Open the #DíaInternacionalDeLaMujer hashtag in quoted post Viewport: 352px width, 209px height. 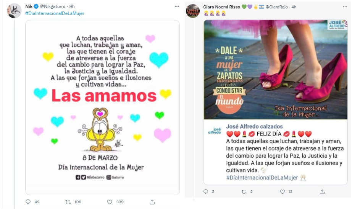pos(262,178)
